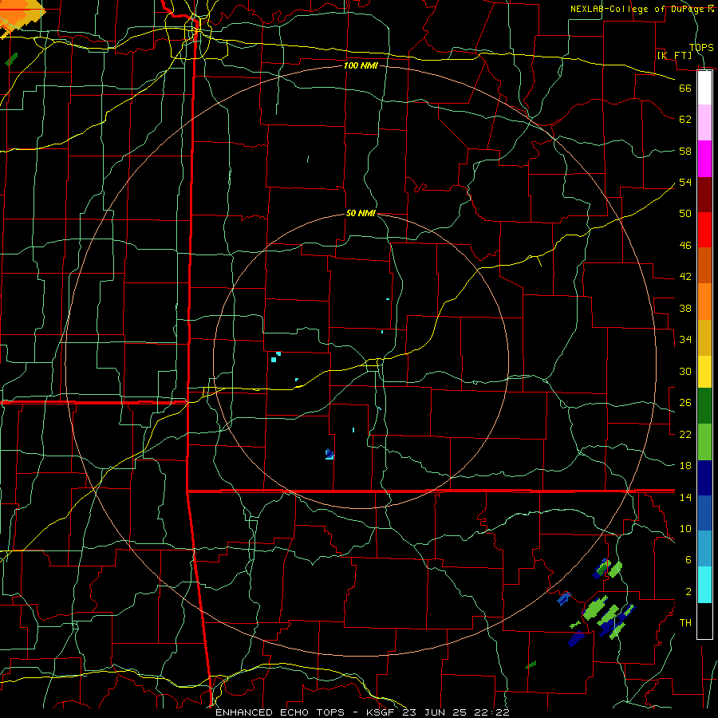
Task: Click the TOPS legend heading
Action: pyautogui.click(x=701, y=47)
